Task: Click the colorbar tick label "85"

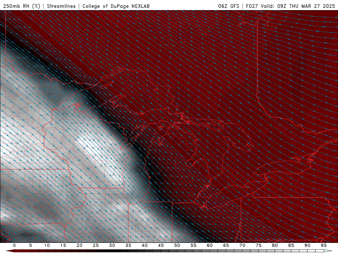Action: (x=291, y=245)
